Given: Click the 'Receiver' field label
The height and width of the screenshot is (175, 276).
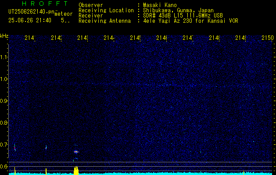Looking at the screenshot, I should click(91, 16).
